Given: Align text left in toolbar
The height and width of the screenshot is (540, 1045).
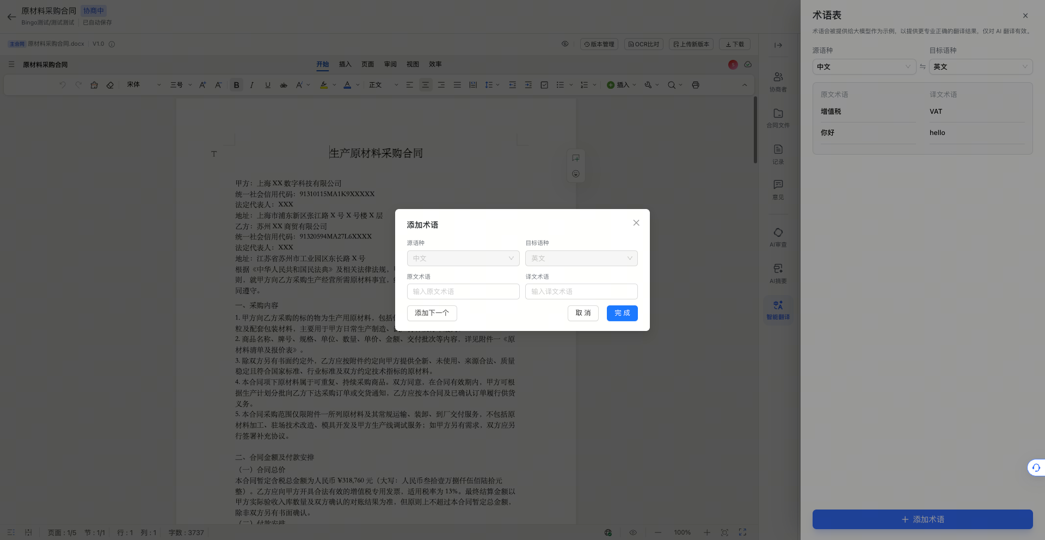Looking at the screenshot, I should 410,85.
